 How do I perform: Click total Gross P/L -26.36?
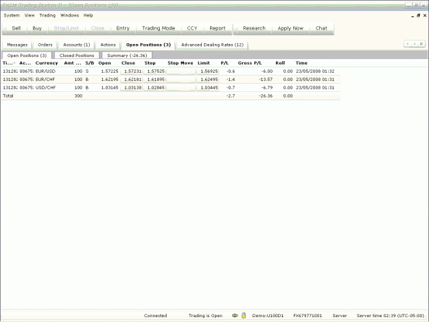266,95
